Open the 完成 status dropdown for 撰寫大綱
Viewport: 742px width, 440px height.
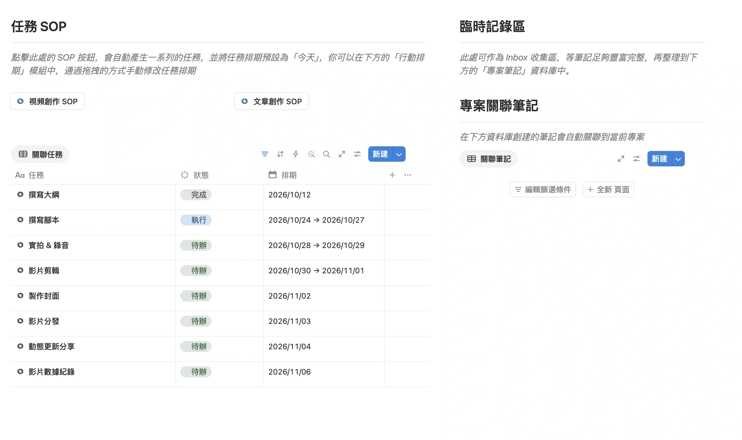tap(196, 195)
